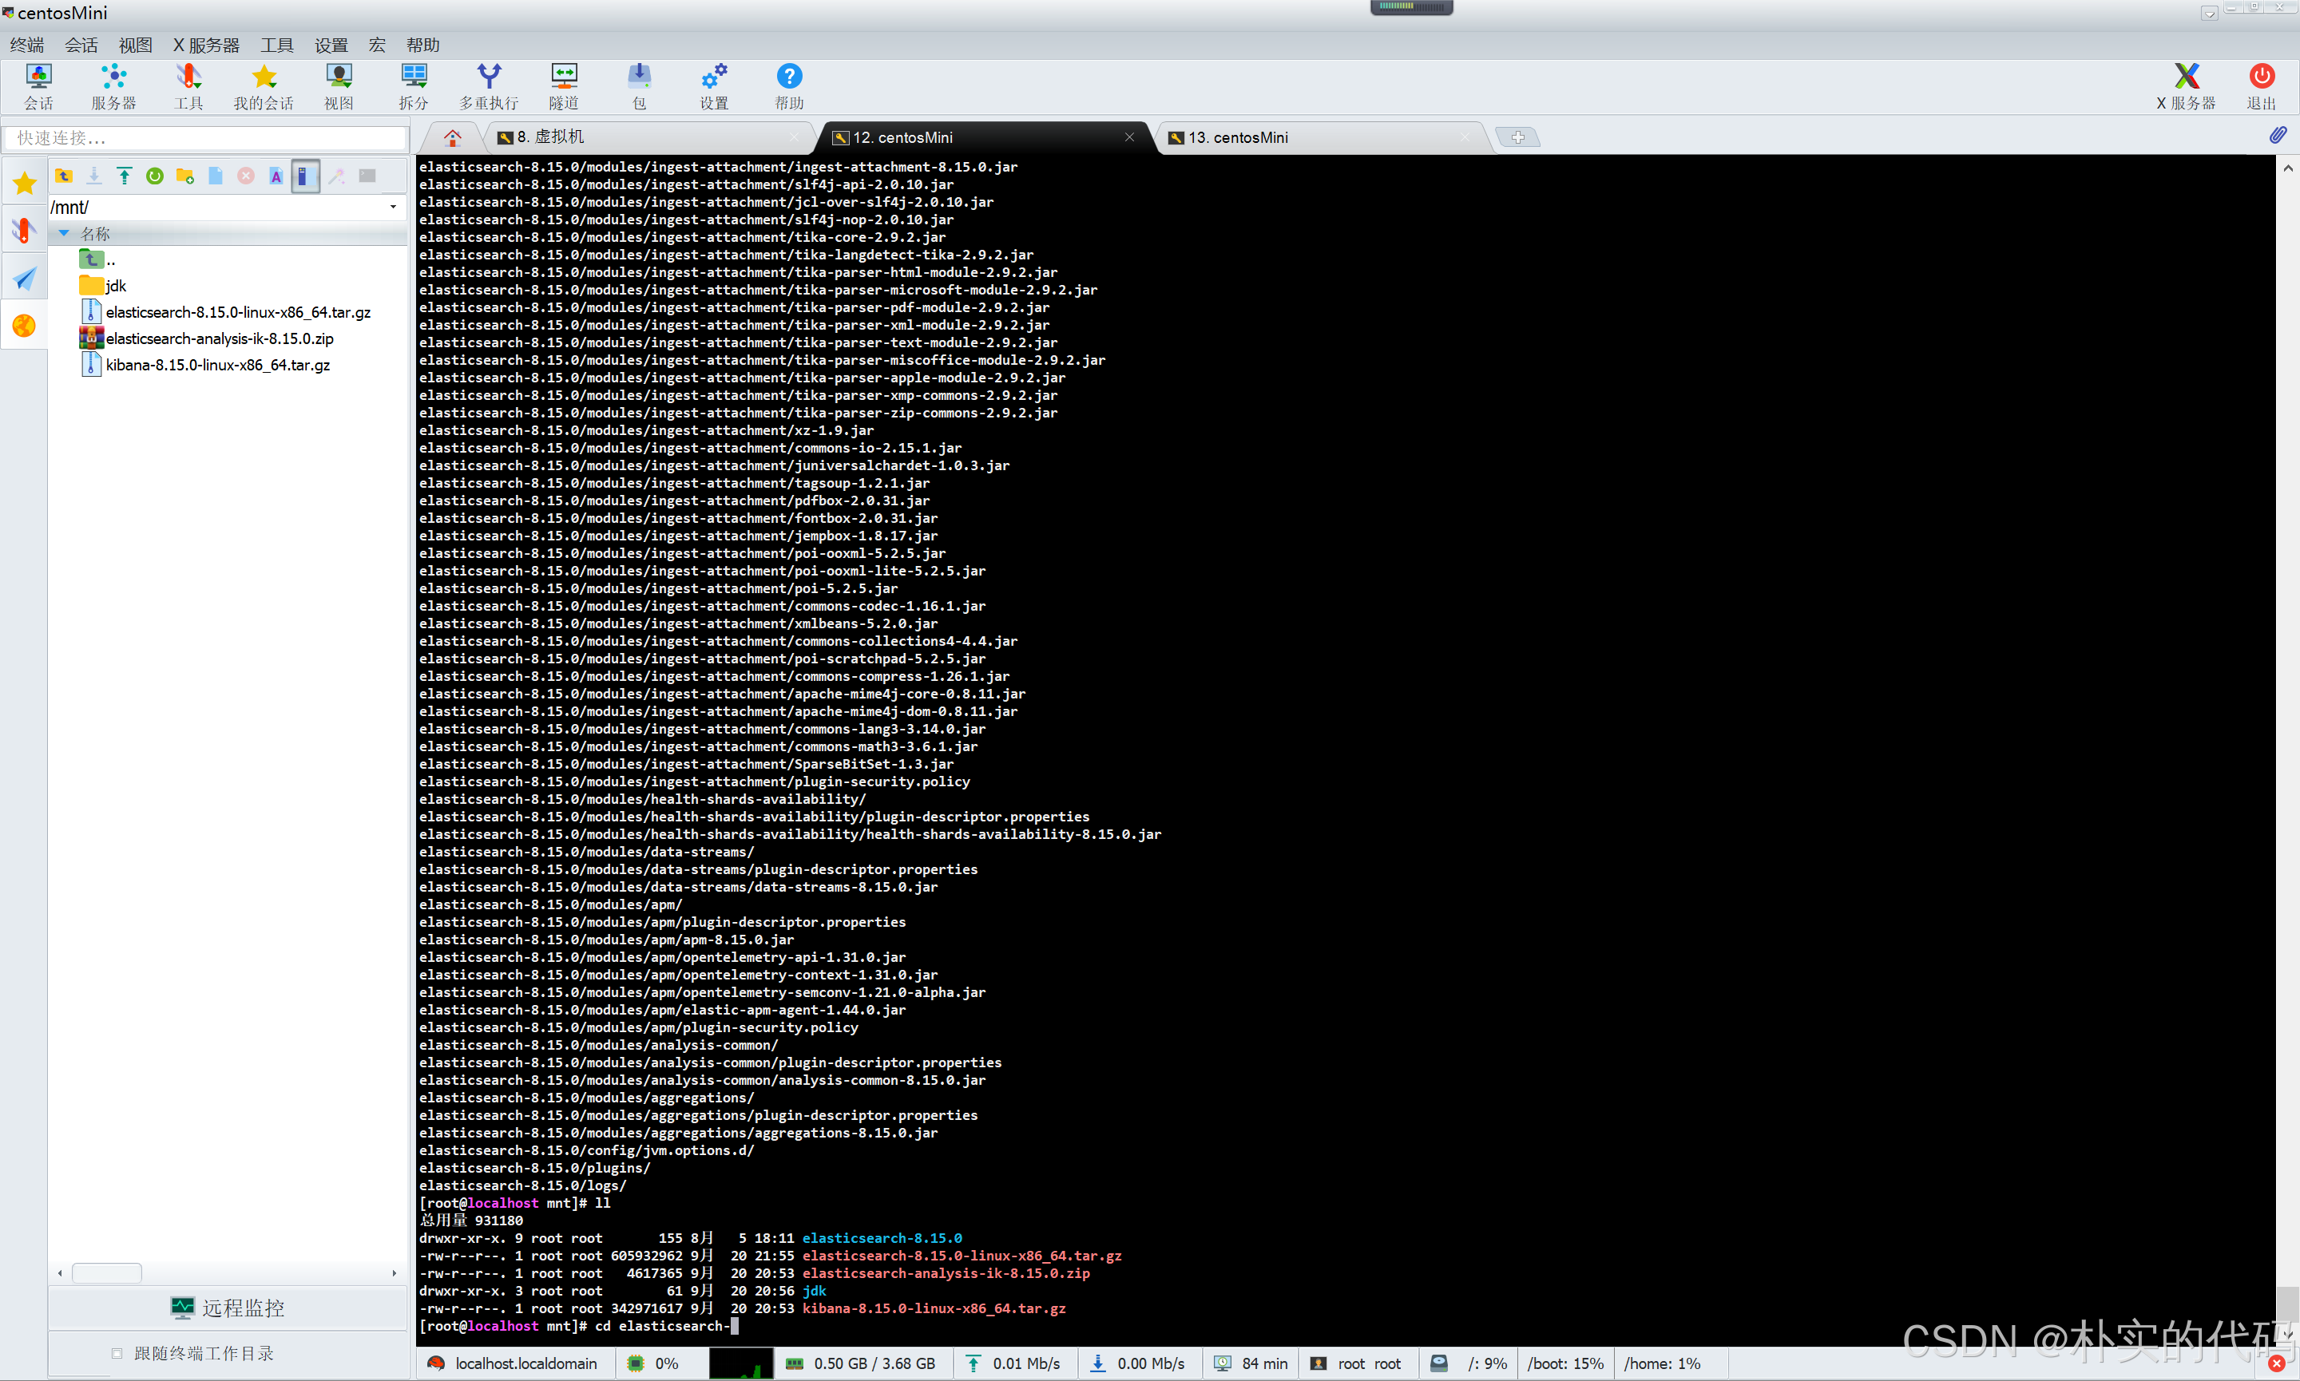Close the 12. centosMini tab
The image size is (2300, 1381).
pos(1129,138)
